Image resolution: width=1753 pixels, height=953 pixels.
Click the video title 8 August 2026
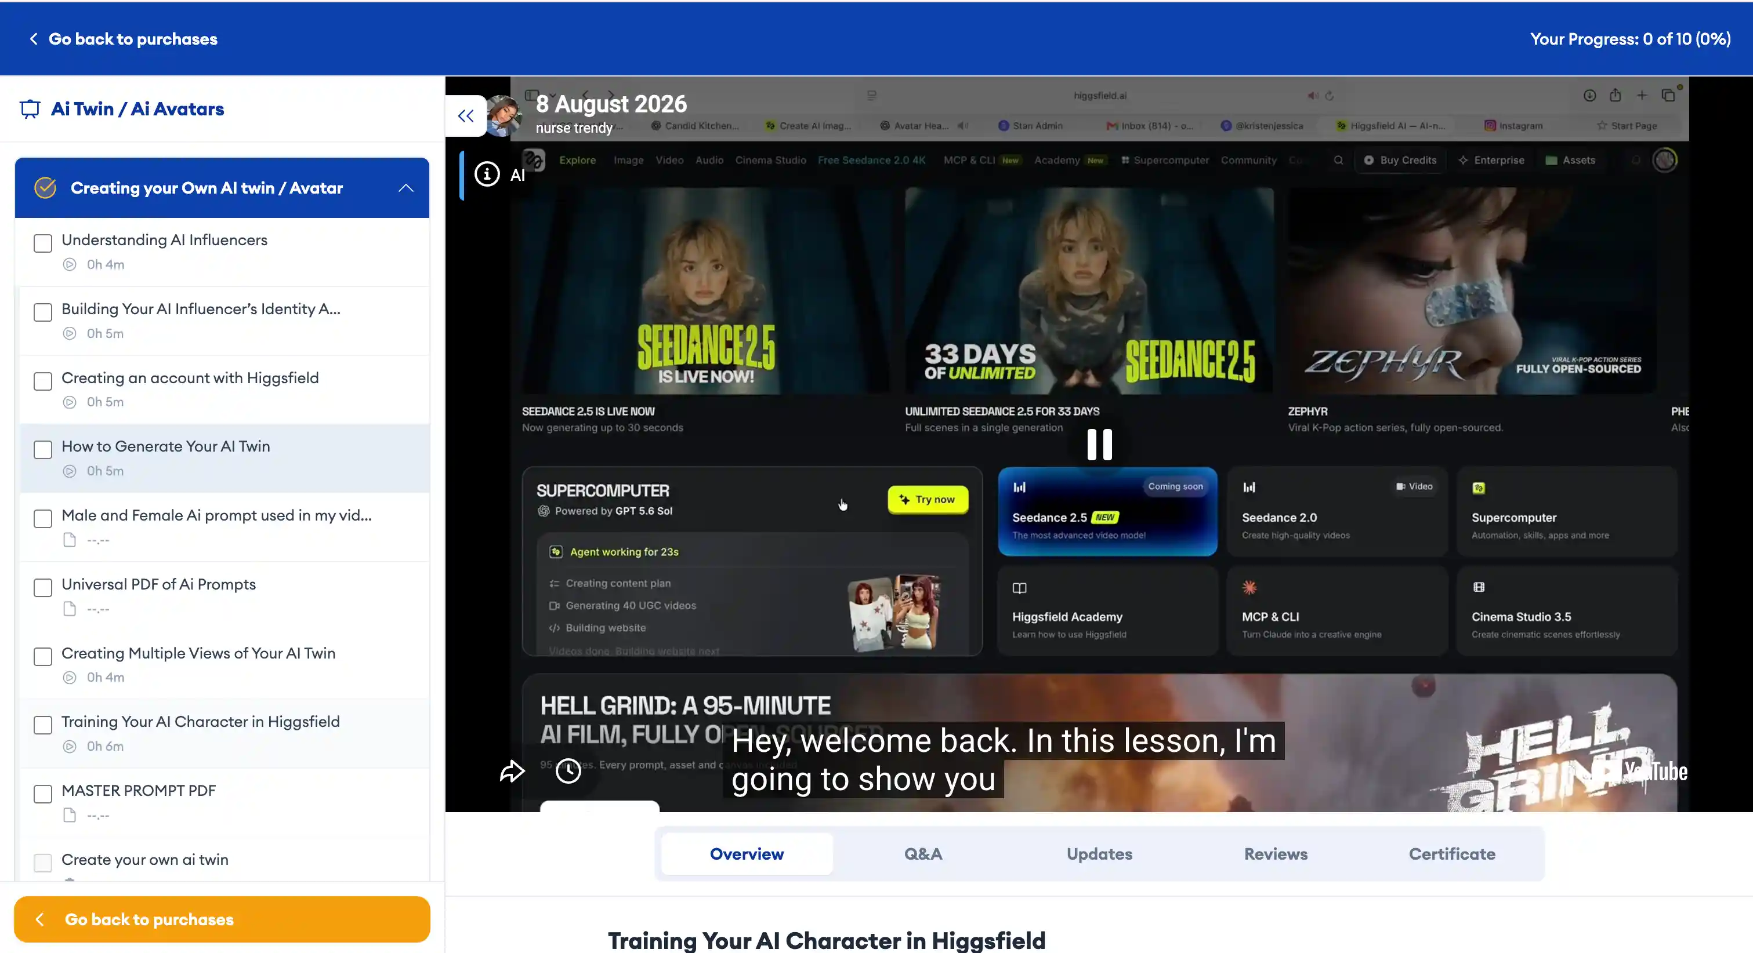(611, 104)
